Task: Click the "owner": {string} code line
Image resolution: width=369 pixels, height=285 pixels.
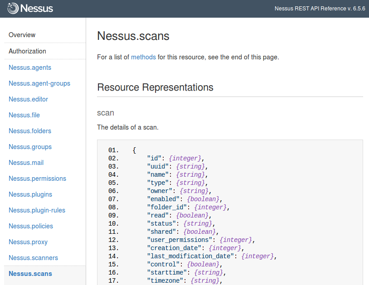Action: pyautogui.click(x=180, y=191)
